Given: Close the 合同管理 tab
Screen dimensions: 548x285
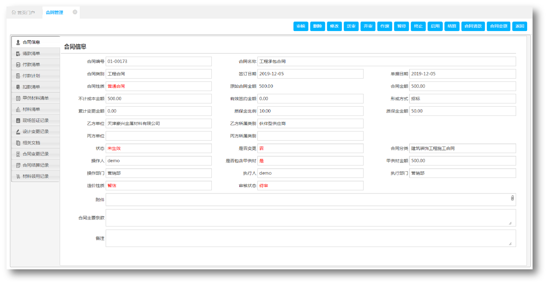Looking at the screenshot, I should [75, 12].
